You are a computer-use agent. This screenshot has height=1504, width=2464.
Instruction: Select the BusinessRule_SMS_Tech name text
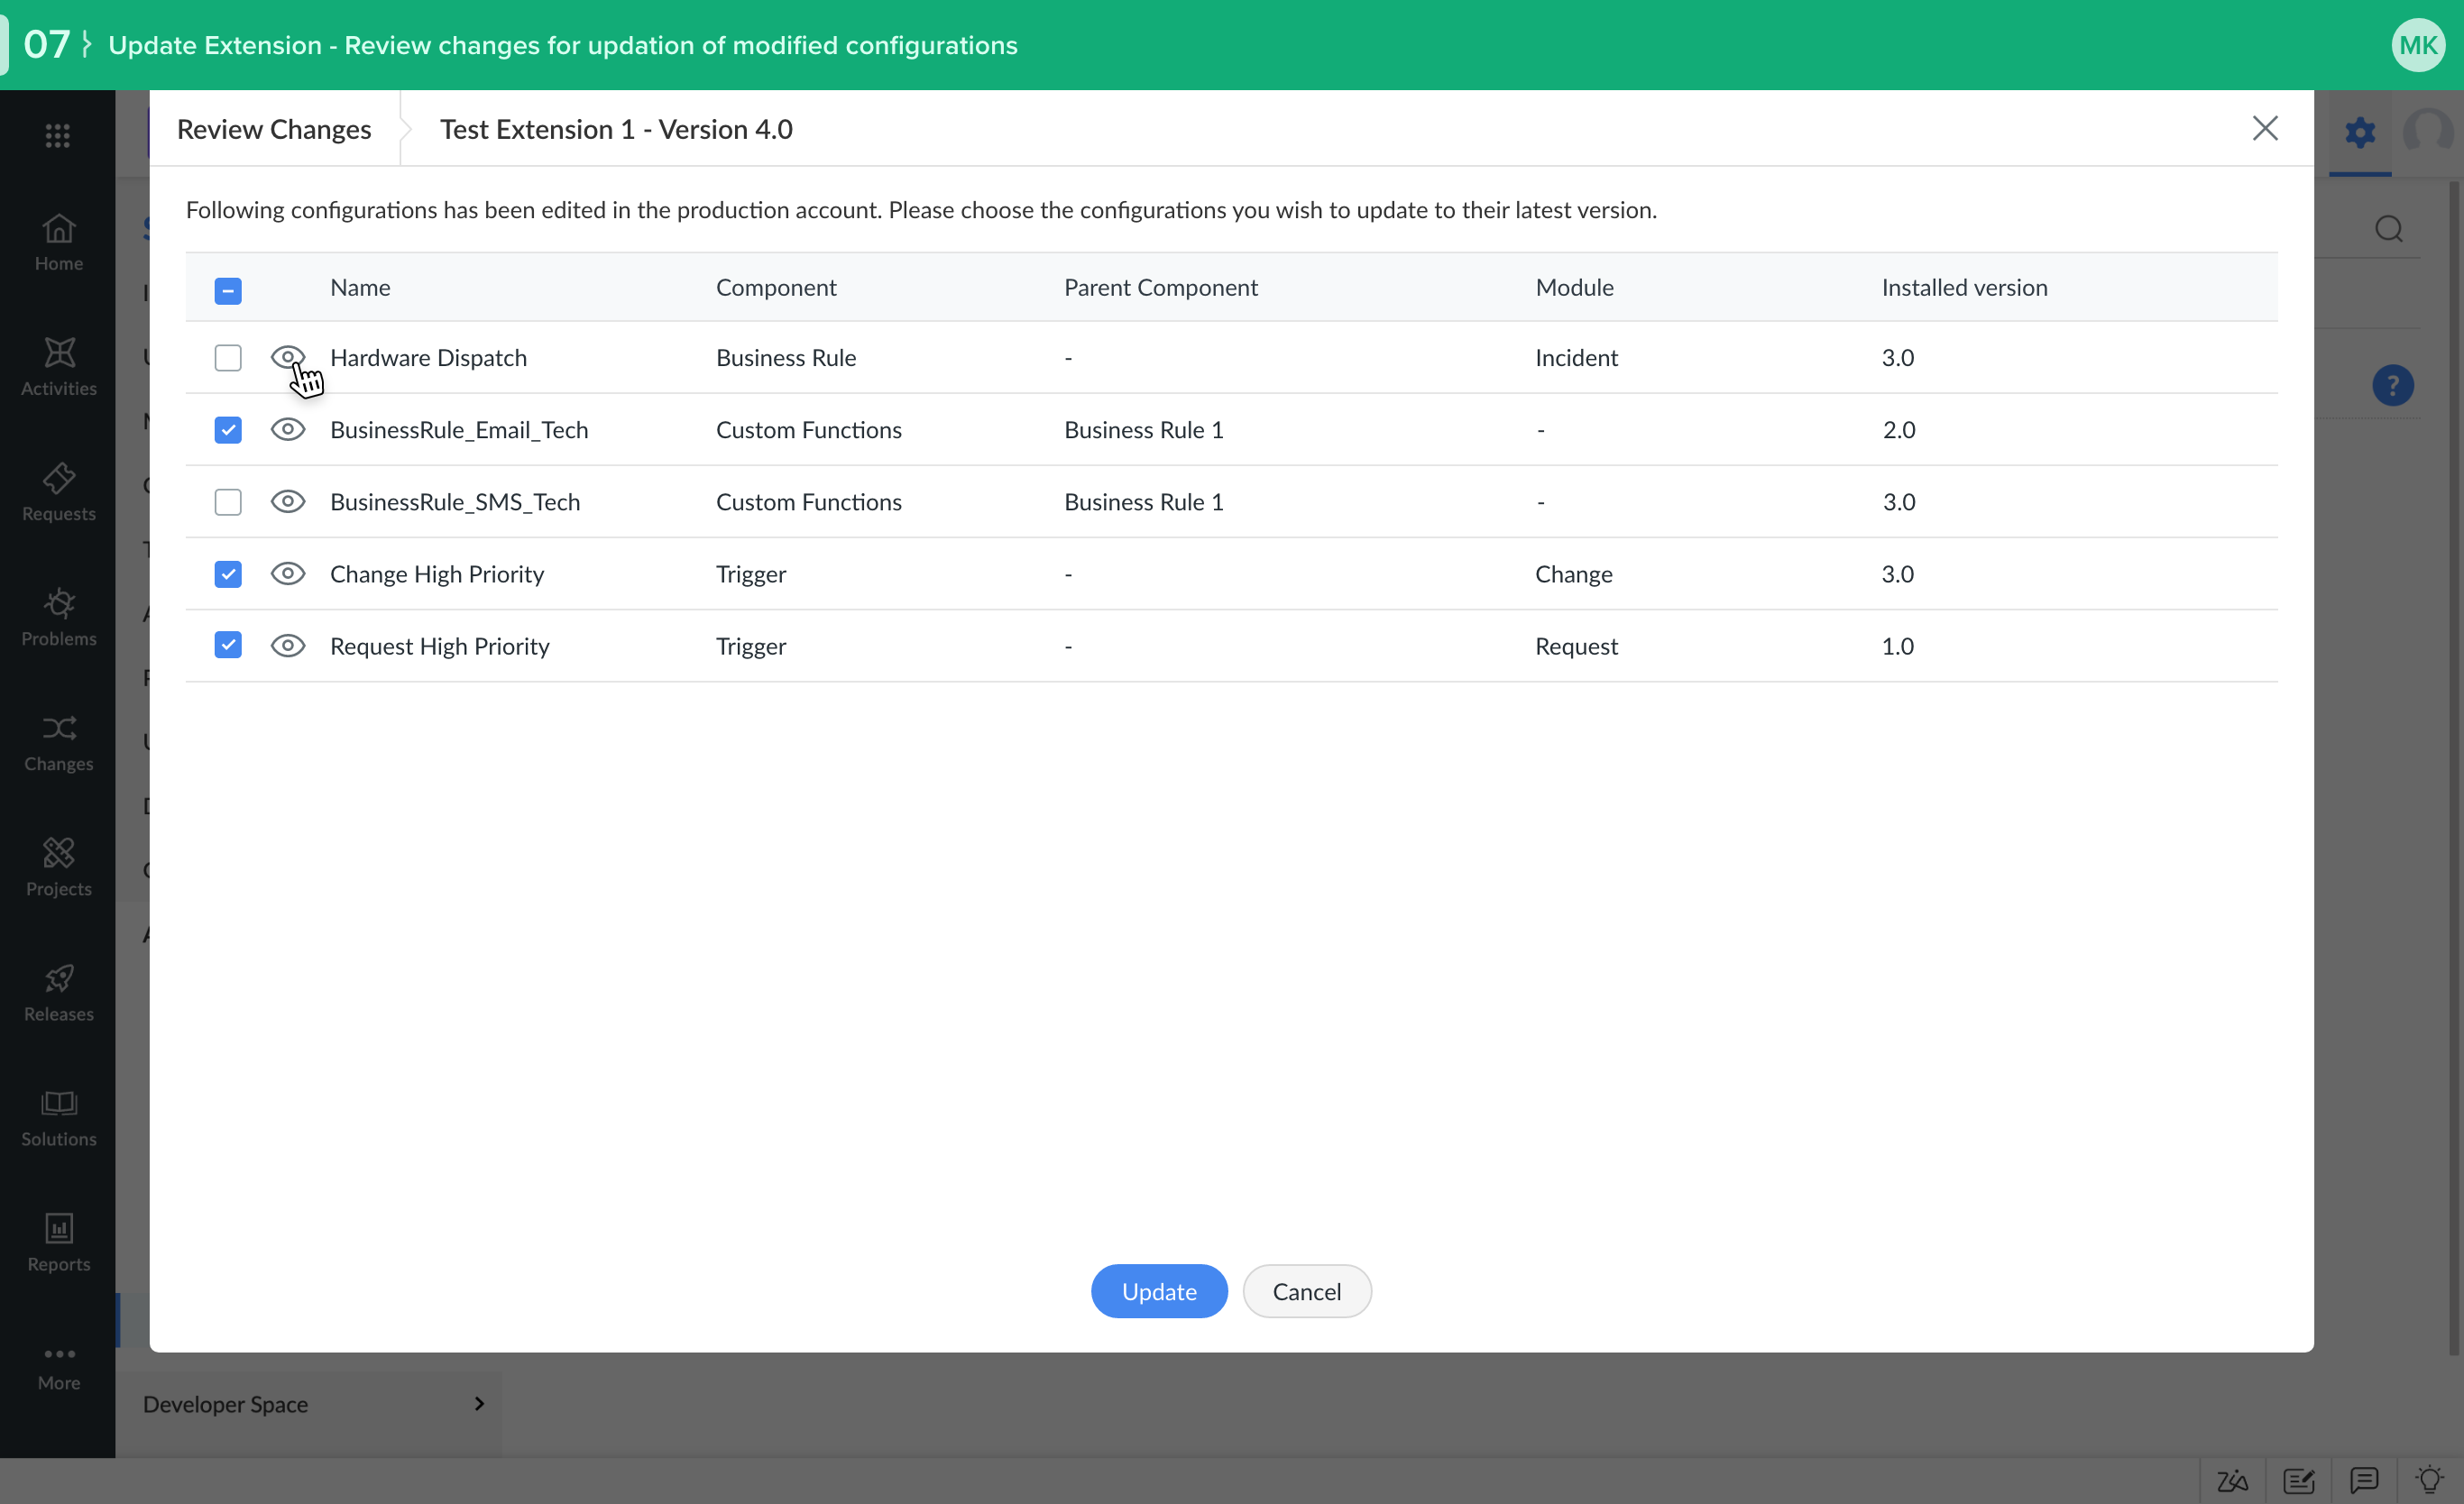coord(455,501)
